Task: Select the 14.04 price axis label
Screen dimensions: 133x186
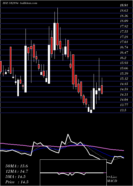Action: tap(124, 100)
